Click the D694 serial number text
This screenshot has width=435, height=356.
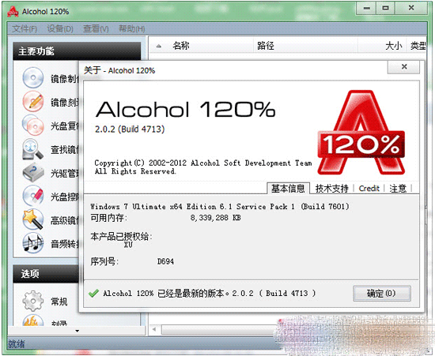165,261
